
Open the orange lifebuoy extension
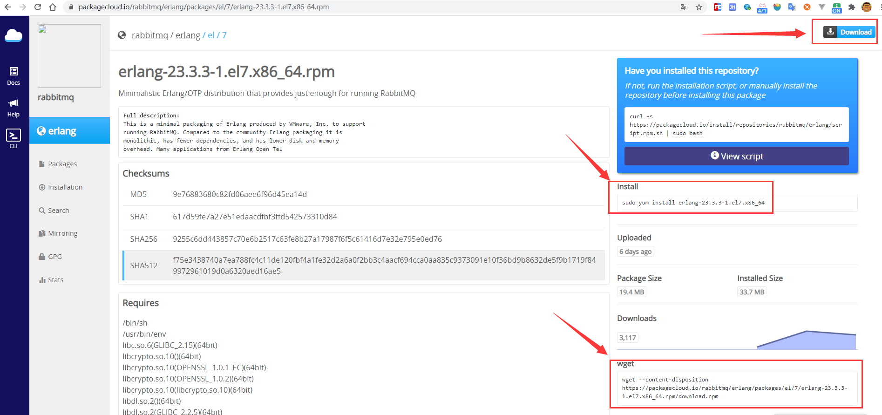tap(807, 7)
